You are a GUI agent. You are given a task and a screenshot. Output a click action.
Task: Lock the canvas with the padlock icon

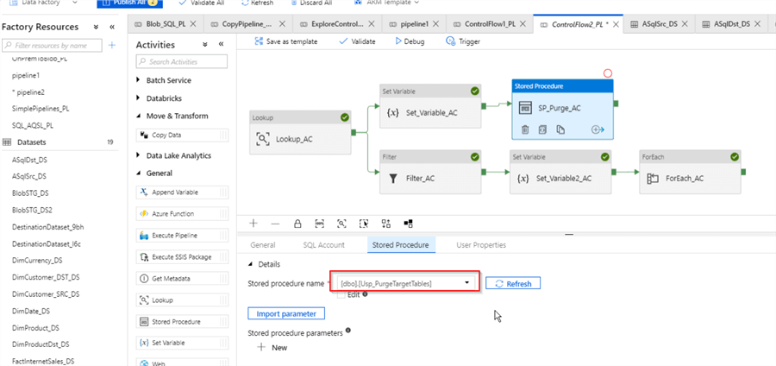point(297,223)
